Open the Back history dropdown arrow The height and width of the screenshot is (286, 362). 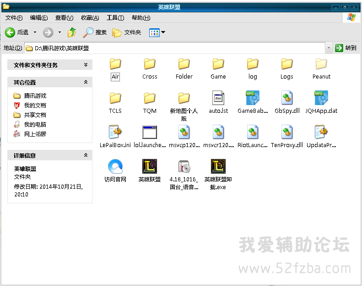tap(35, 32)
